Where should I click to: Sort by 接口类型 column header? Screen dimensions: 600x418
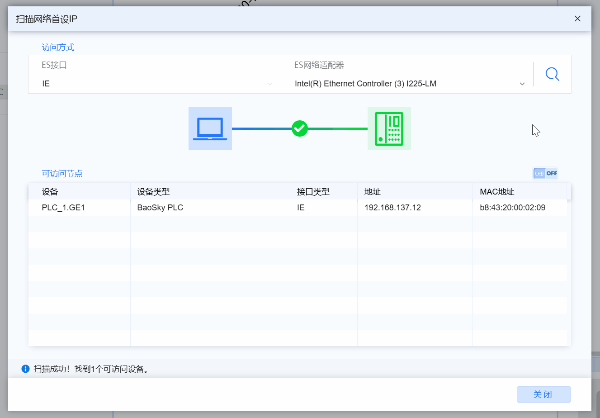(x=313, y=192)
